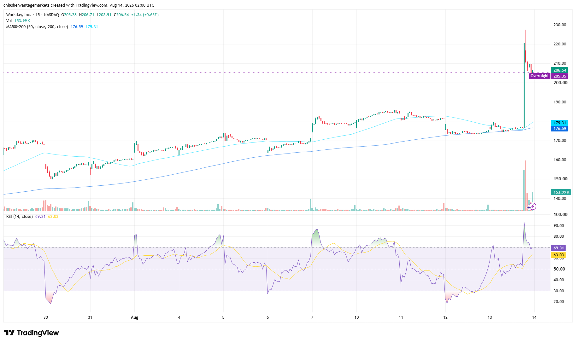This screenshot has width=576, height=343.
Task: Click the dark blue four-point sparkle icon
Action: (529, 208)
